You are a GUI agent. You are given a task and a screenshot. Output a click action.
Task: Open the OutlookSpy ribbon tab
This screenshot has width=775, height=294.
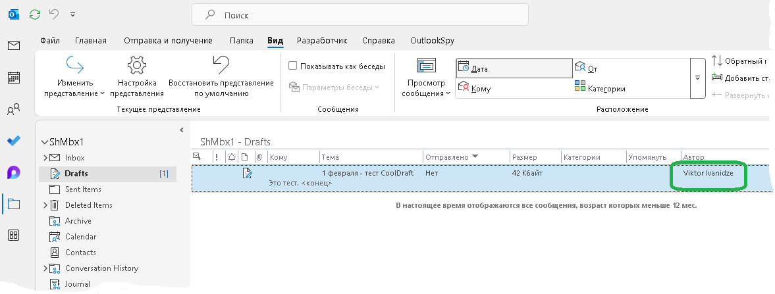point(433,41)
